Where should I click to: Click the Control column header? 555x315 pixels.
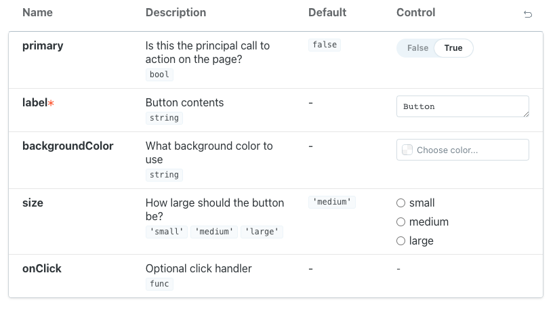[x=415, y=12]
